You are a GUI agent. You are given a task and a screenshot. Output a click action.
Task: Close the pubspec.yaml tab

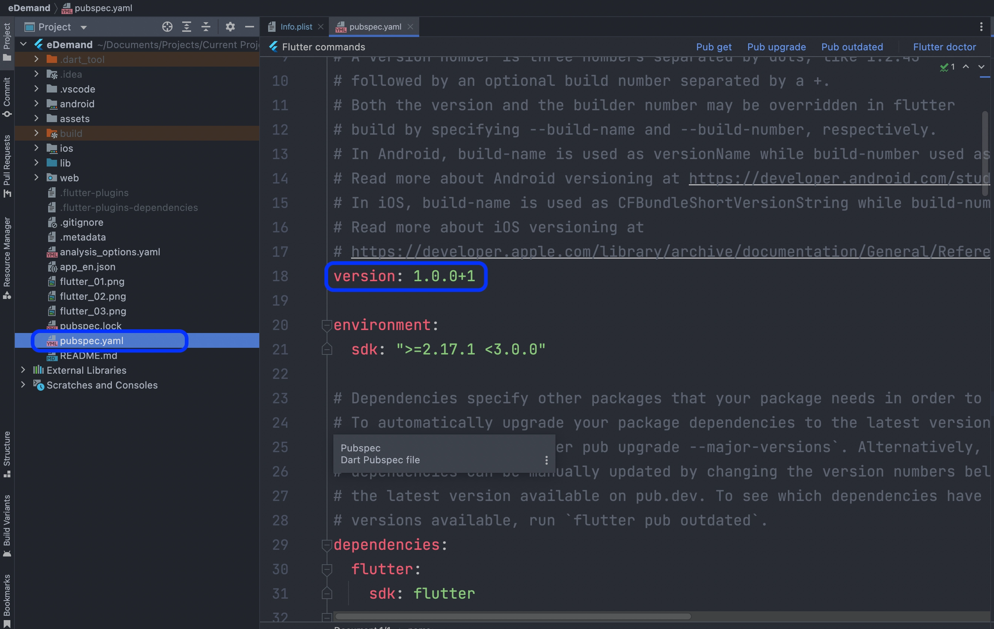tap(410, 27)
